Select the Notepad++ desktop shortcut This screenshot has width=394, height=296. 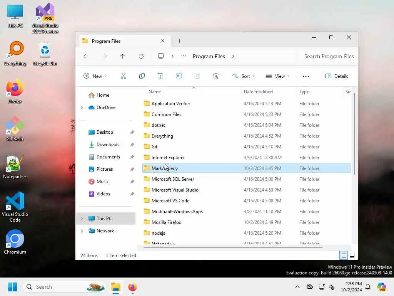[15, 166]
